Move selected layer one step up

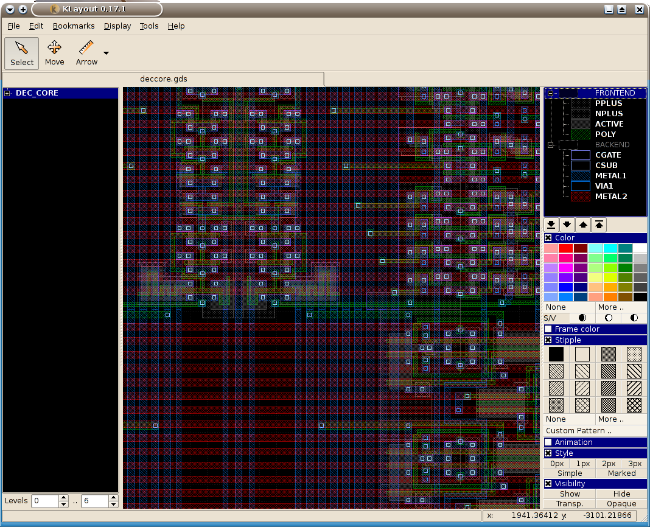(x=583, y=225)
